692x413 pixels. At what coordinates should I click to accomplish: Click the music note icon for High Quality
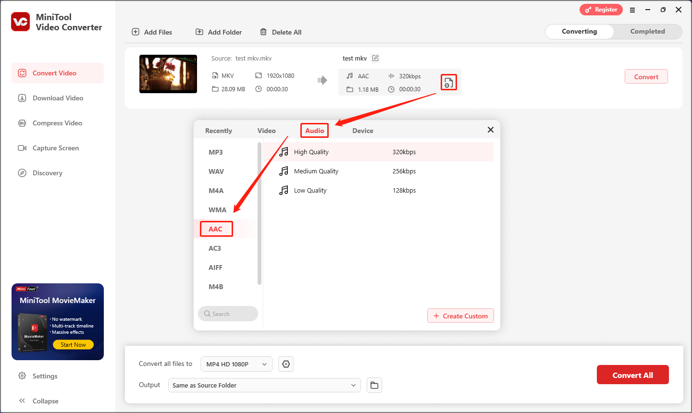pos(284,152)
